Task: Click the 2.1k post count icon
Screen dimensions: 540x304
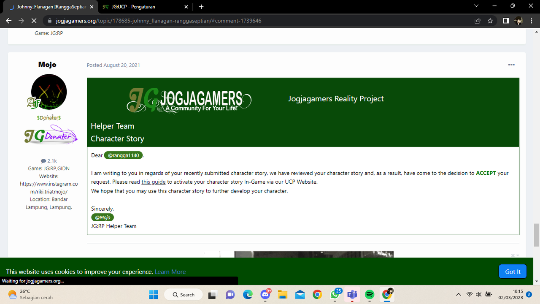Action: click(43, 161)
